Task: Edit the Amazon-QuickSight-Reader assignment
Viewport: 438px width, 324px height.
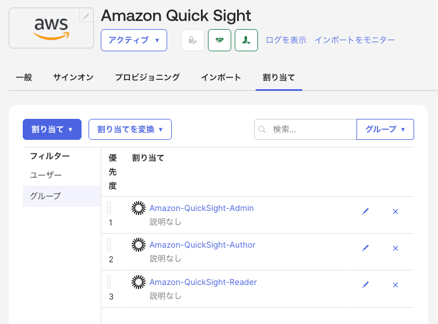Action: 366,285
